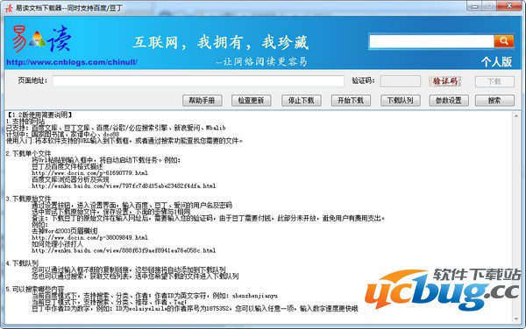526x329 pixels.
Task: Click the docin.com/p-38009849.html URL text
Action: [x=90, y=237]
